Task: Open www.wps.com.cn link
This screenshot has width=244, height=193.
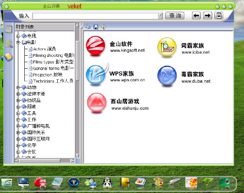Action: pyautogui.click(x=127, y=80)
